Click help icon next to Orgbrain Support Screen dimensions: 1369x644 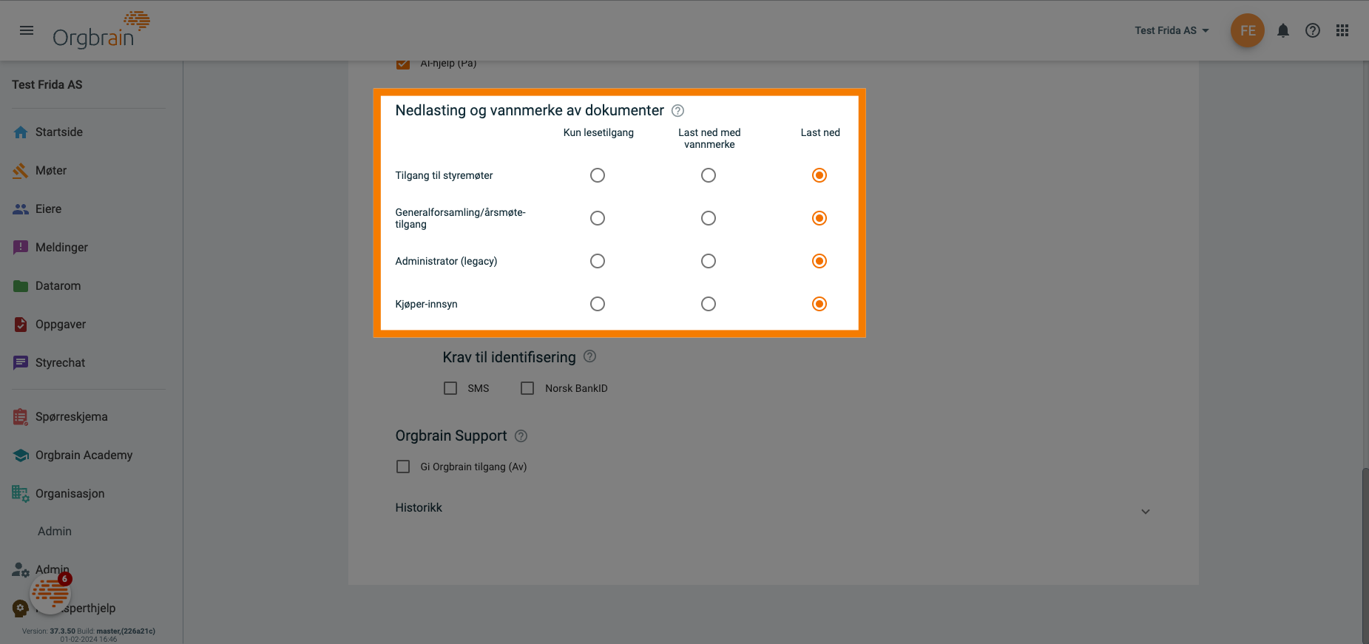[x=521, y=436]
